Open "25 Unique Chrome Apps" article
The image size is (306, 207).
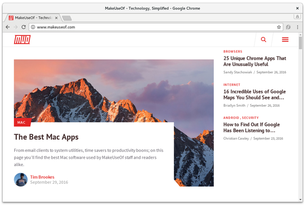(x=255, y=61)
